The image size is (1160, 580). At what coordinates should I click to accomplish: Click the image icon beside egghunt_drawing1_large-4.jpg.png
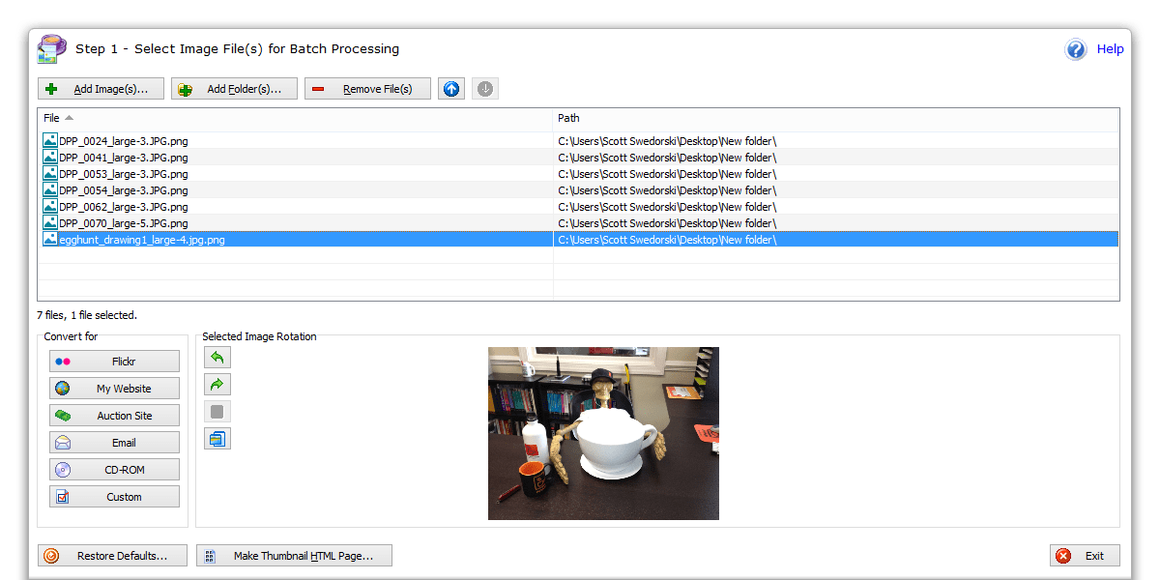[50, 240]
